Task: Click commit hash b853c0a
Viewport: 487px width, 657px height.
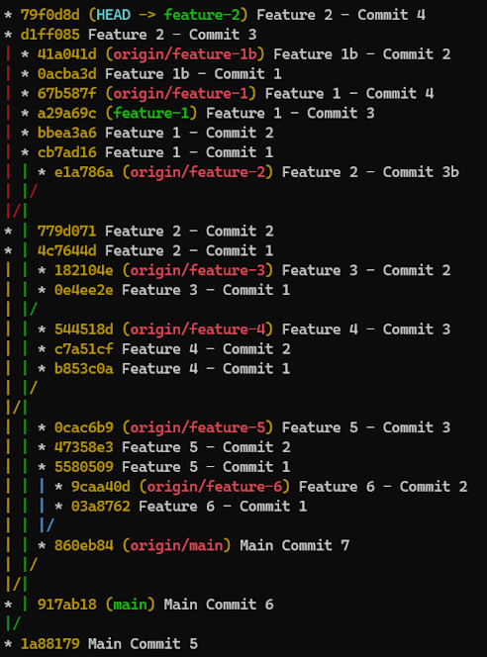Action: click(84, 369)
